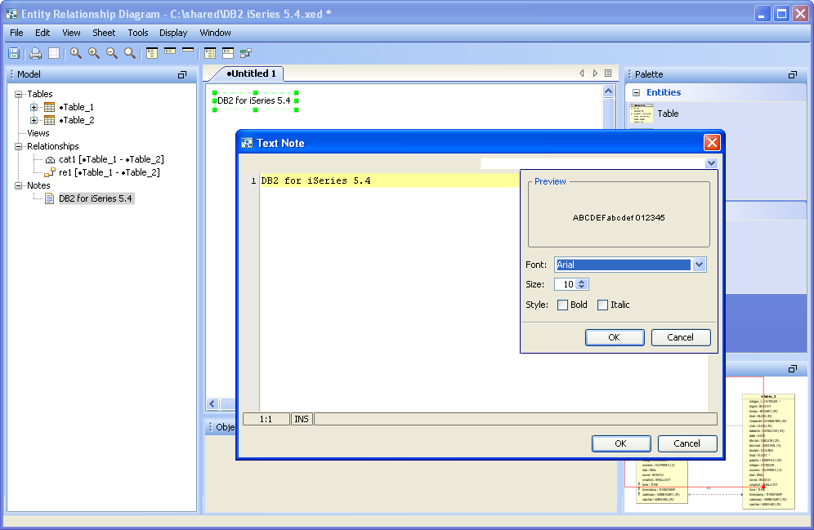Viewport: 814px width, 530px height.
Task: Switch to the Untitled 1 sheet tab
Action: 251,73
